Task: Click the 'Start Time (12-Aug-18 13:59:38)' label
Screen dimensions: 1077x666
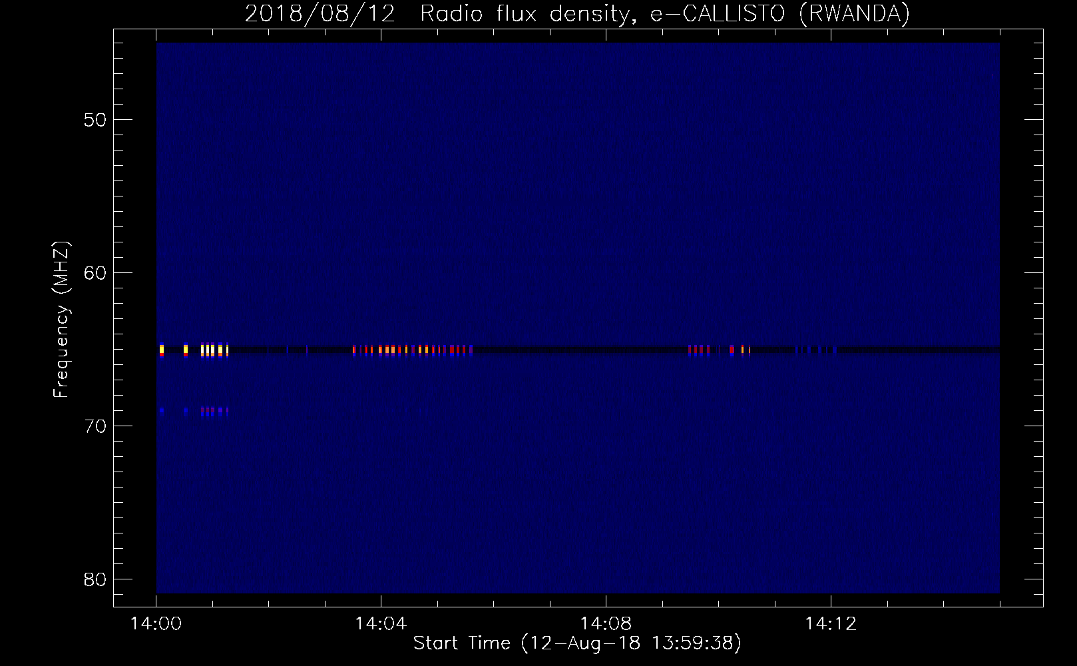Action: click(x=577, y=643)
